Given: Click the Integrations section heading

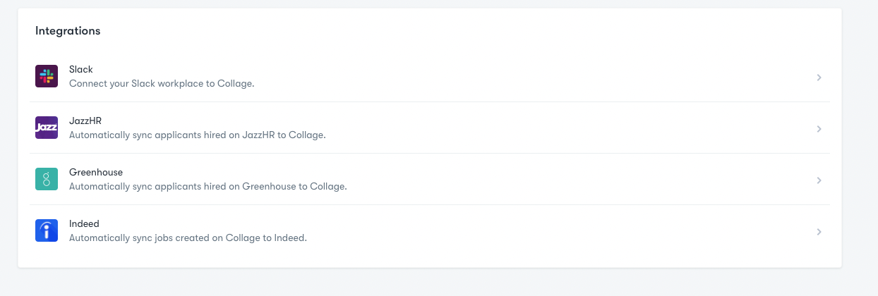Looking at the screenshot, I should pos(68,31).
